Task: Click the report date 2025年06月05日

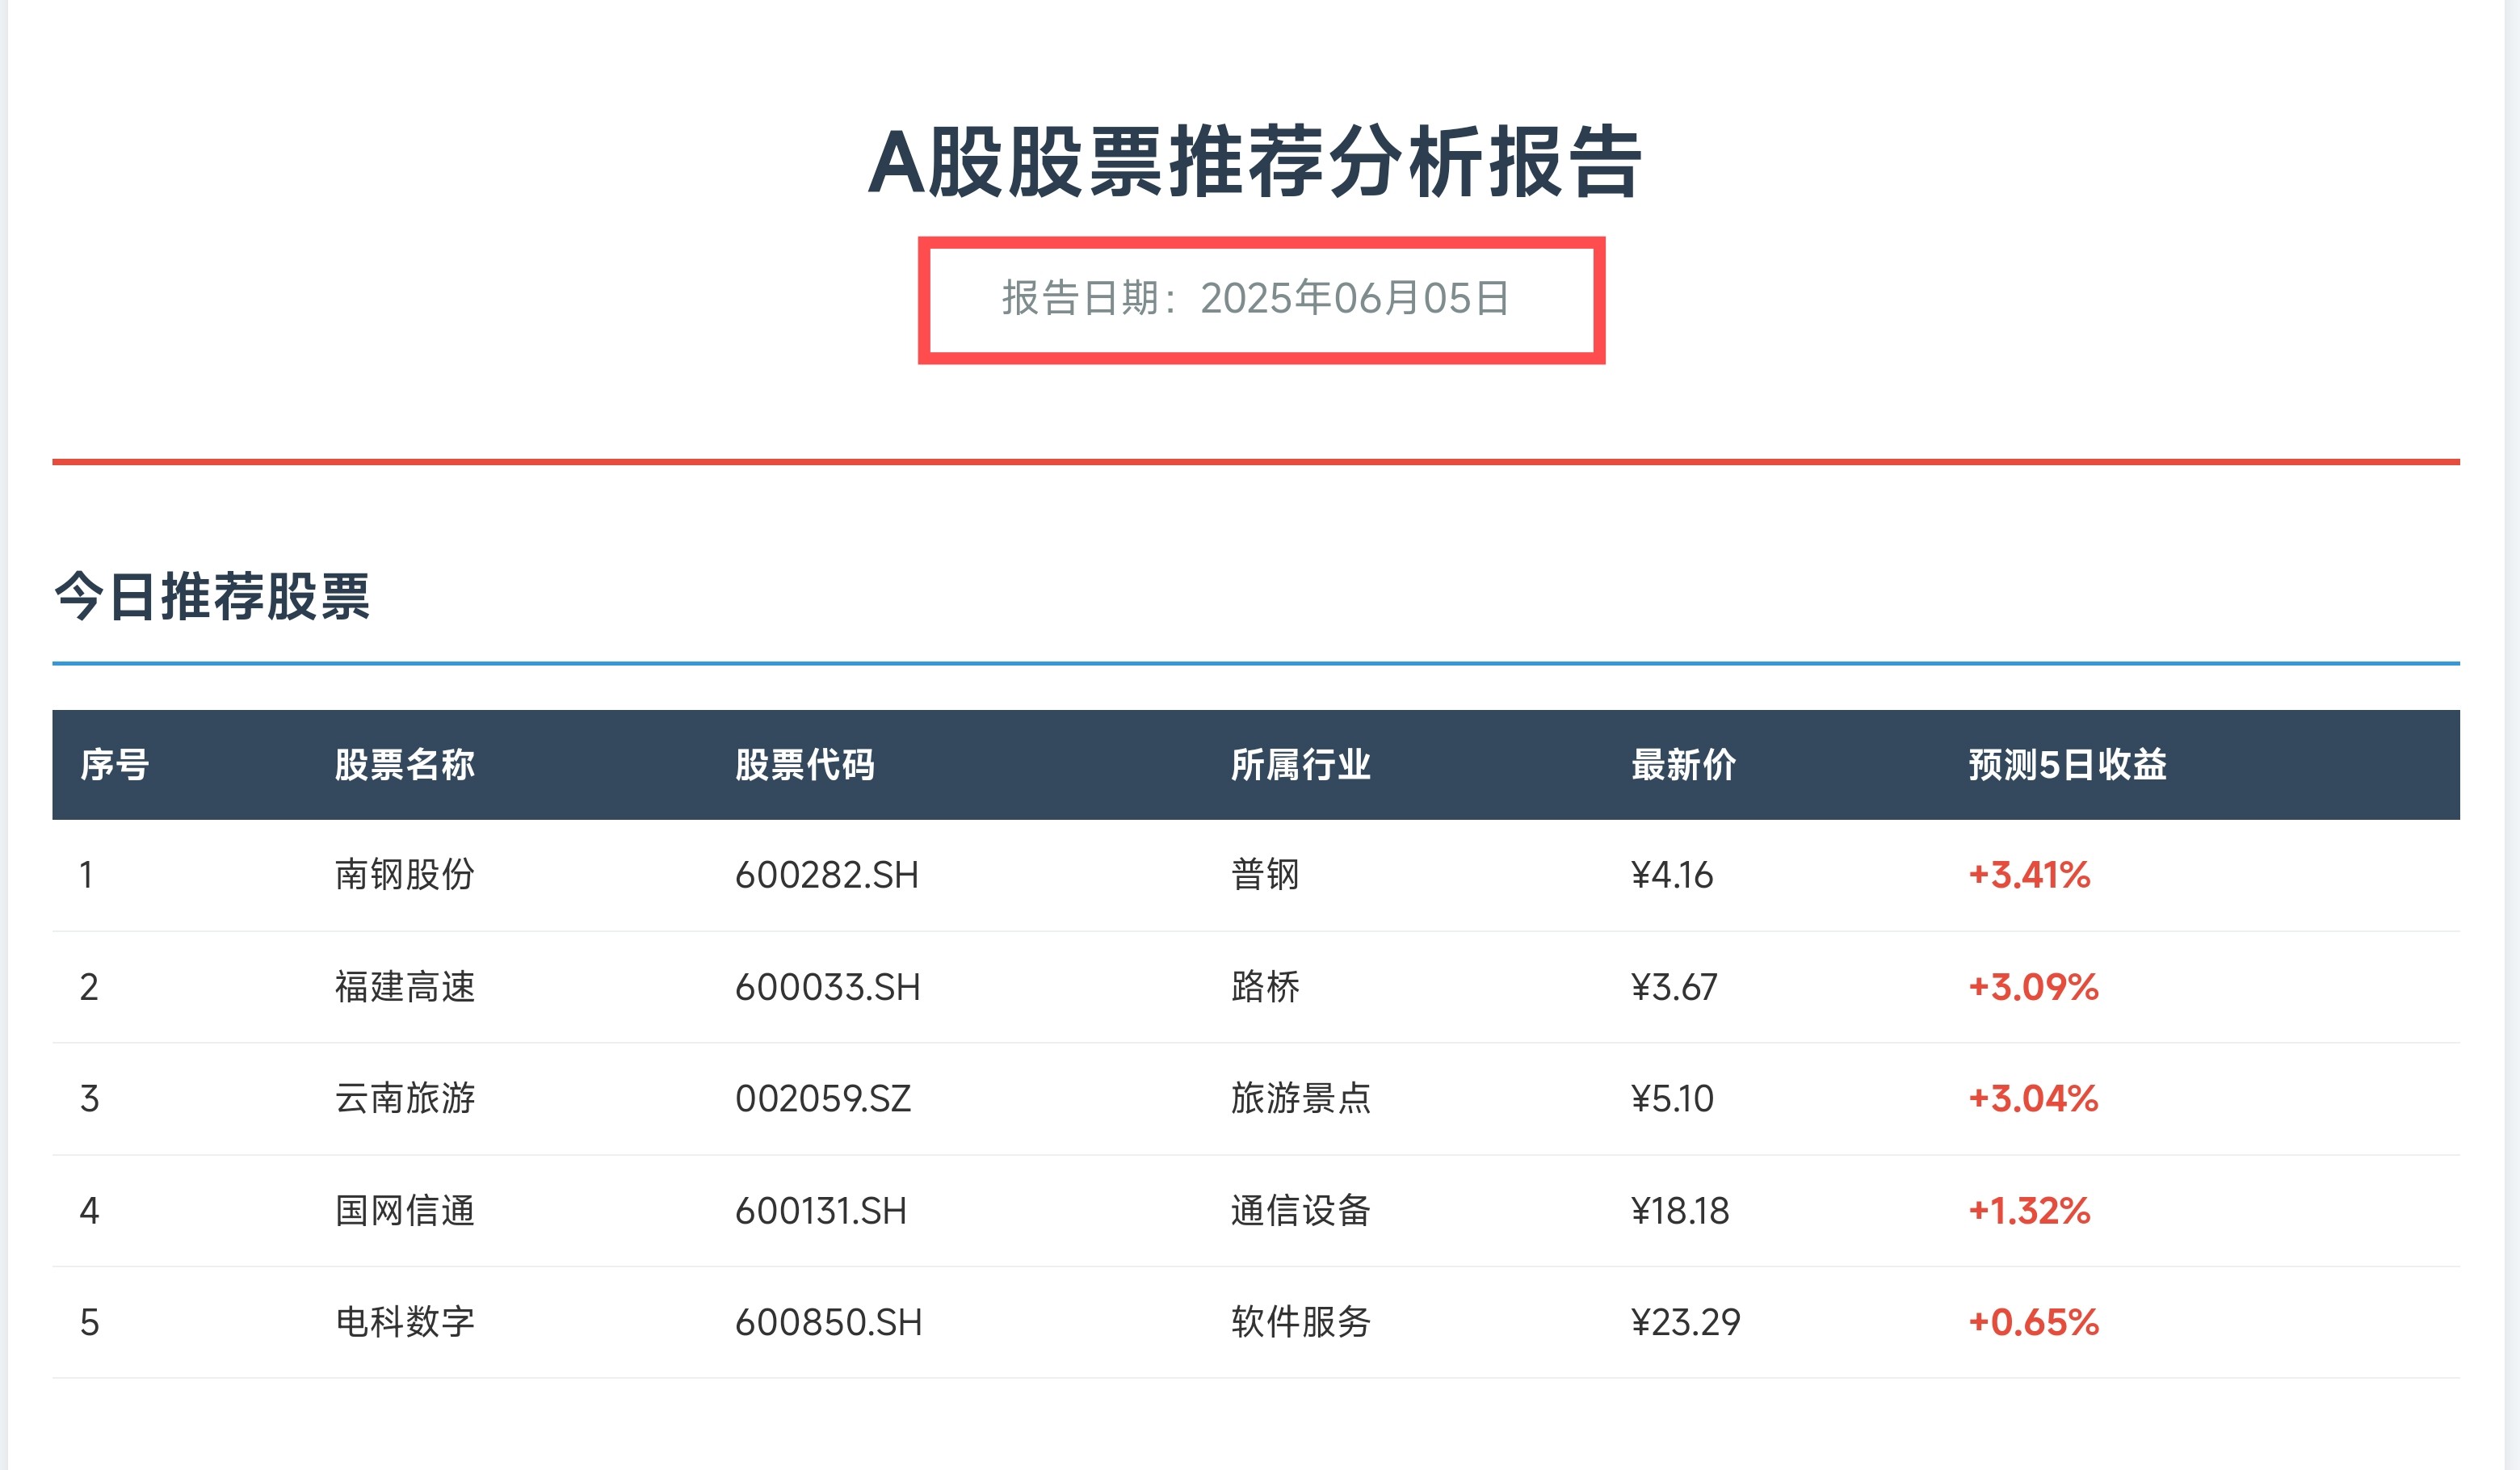Action: (1355, 298)
